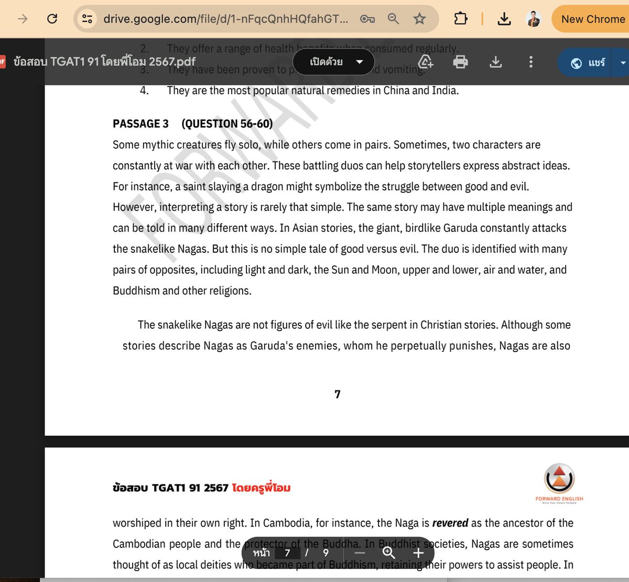Click option 4 about China and India

pyautogui.click(x=299, y=90)
